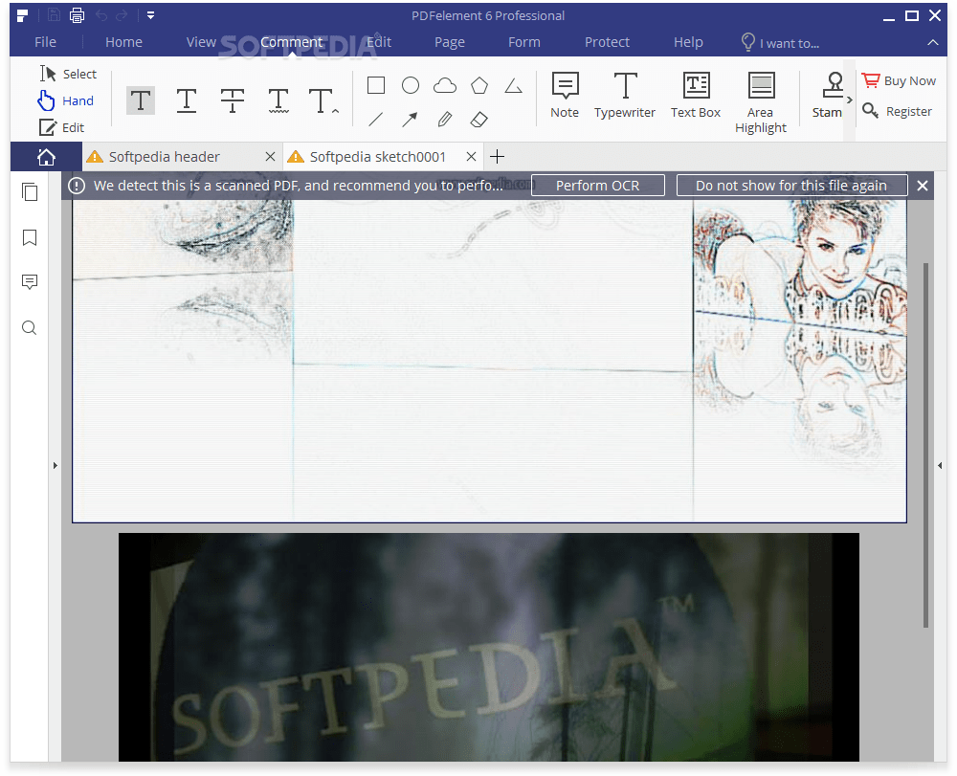
Task: Click the Register link
Action: [x=898, y=111]
